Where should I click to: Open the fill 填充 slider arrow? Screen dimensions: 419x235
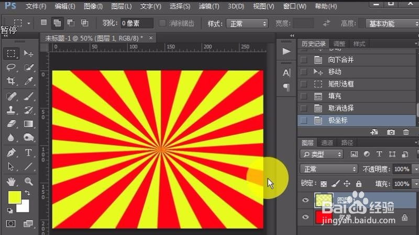(416, 184)
